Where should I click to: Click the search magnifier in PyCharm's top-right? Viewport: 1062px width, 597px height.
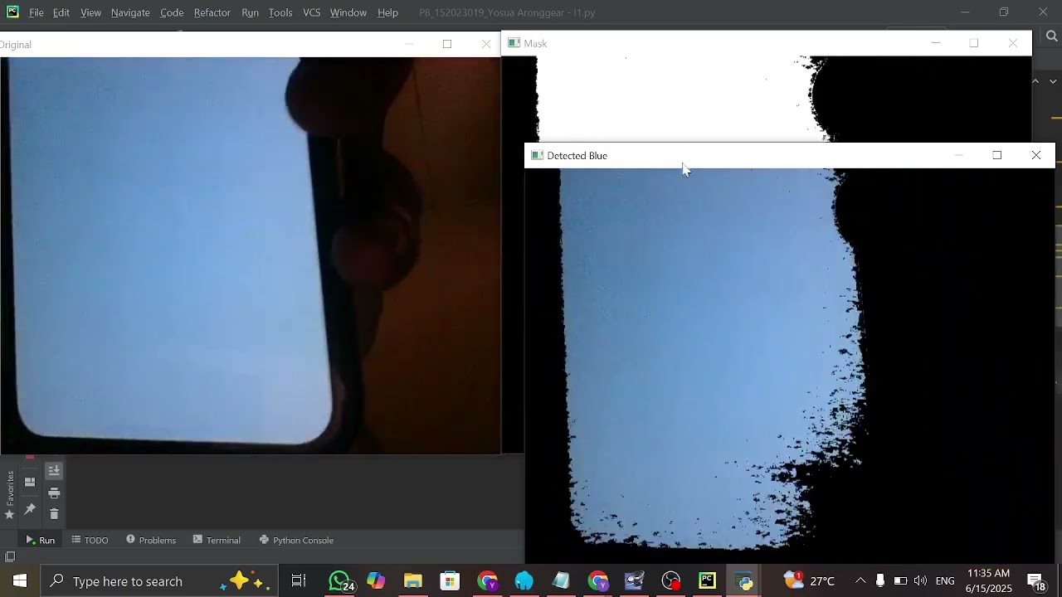1052,36
